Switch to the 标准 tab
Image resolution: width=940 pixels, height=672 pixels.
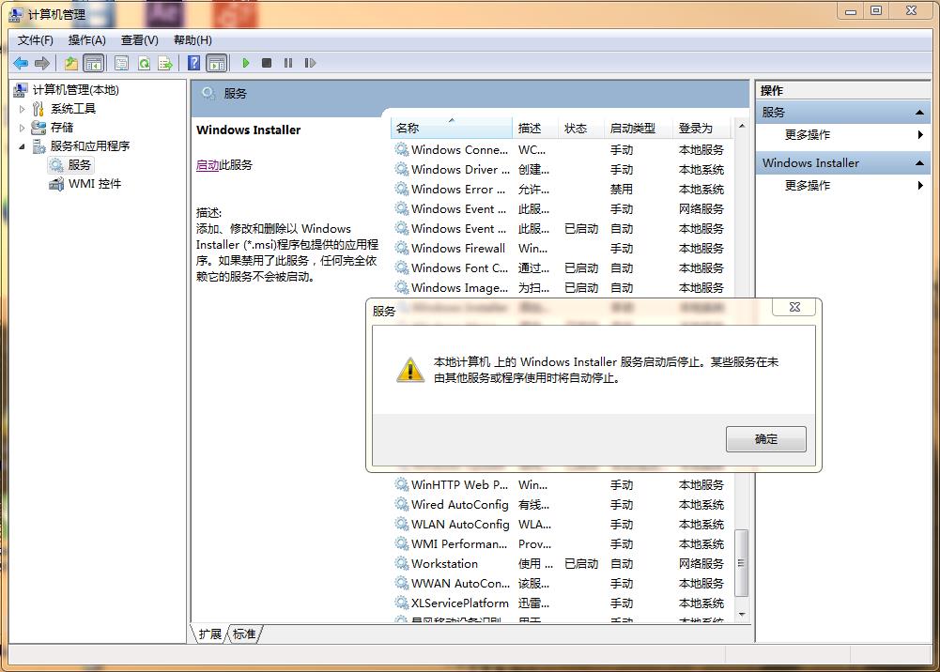point(244,634)
